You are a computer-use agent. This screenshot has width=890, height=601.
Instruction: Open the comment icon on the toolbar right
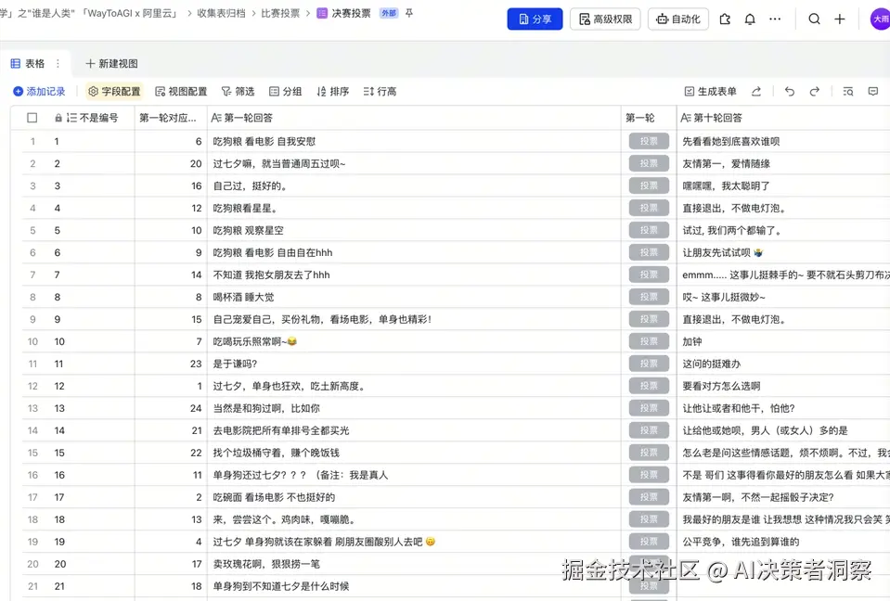coord(871,91)
